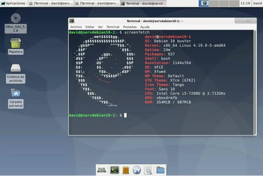The image size is (263, 176).
Task: Click the 'Packages: 937' line
Action: 160,54
